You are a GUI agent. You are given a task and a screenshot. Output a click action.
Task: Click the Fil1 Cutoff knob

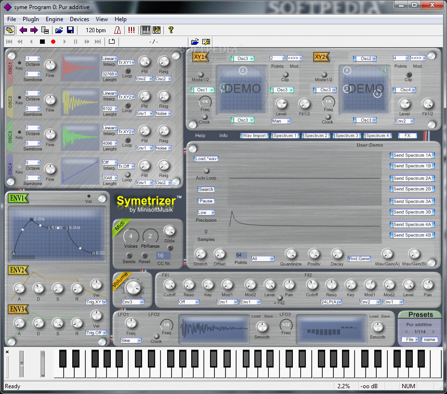[x=170, y=284]
